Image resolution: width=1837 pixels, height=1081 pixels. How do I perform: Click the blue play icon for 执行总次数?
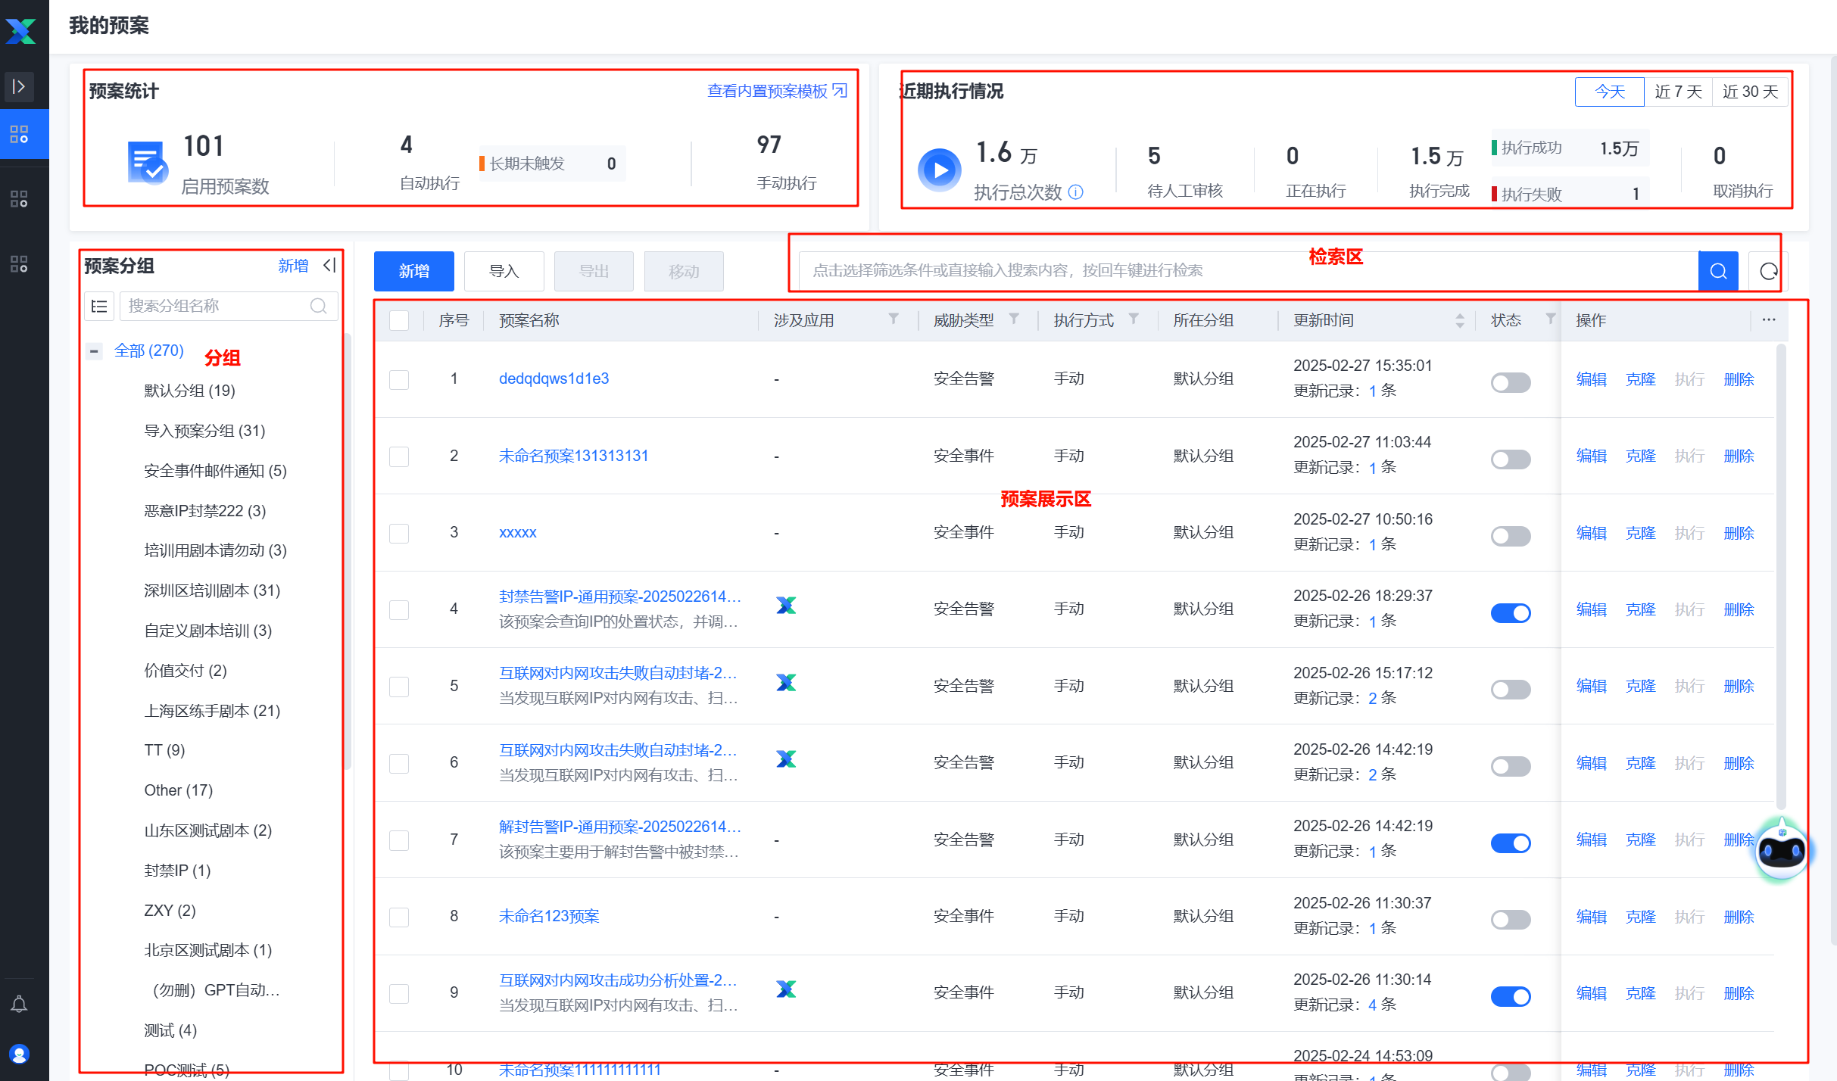(939, 170)
